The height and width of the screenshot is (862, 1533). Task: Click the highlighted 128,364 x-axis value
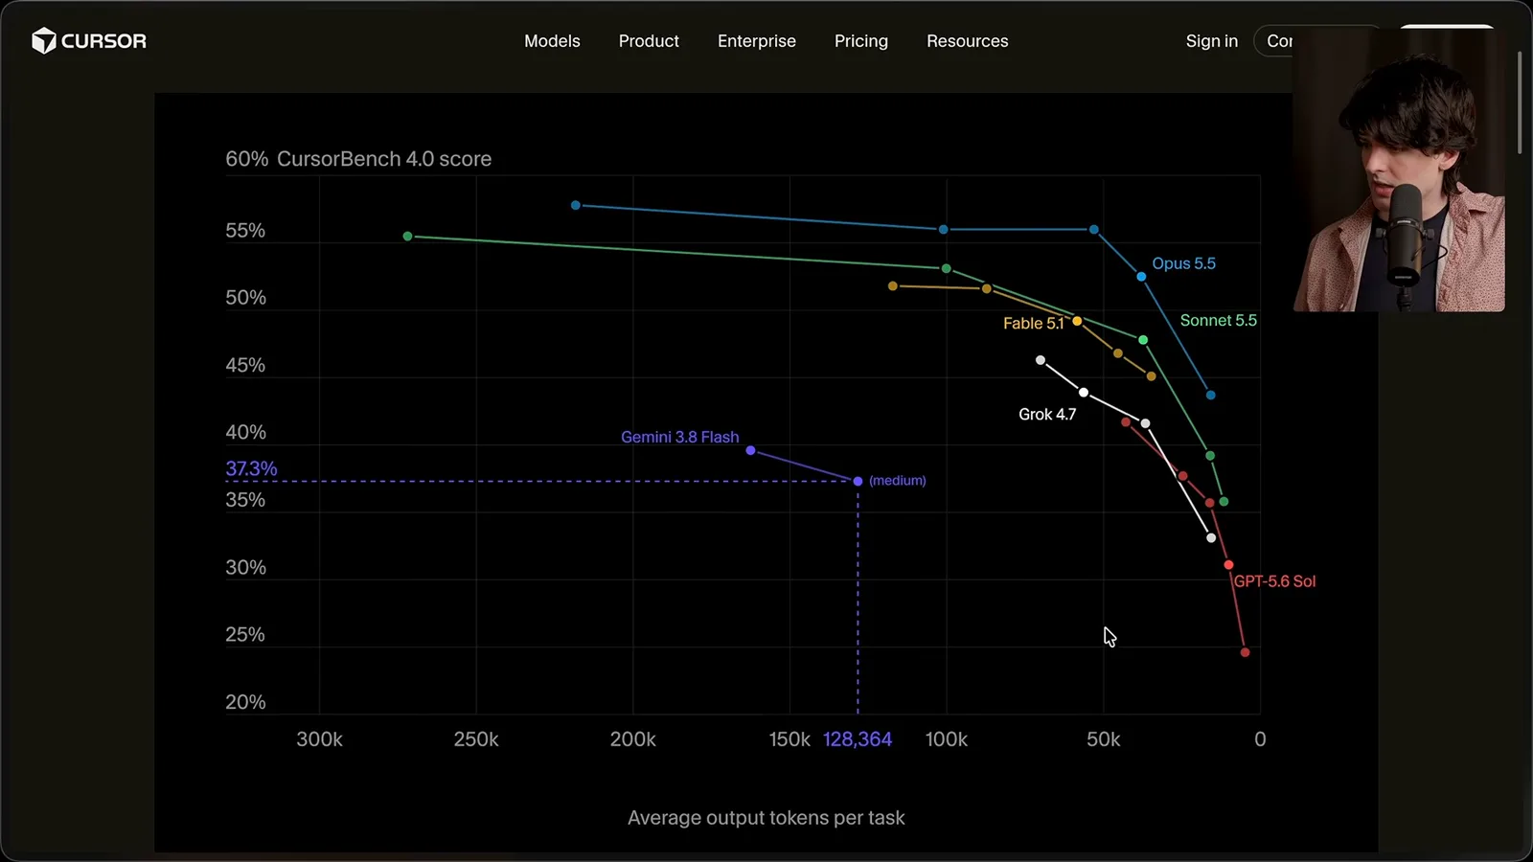point(858,739)
